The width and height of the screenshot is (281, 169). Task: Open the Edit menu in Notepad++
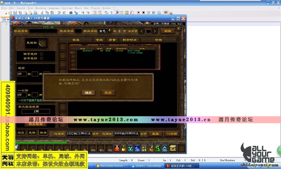click(x=12, y=8)
